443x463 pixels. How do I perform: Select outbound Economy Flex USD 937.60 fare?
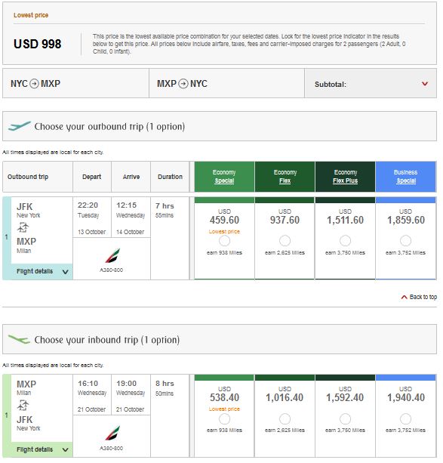click(x=285, y=241)
